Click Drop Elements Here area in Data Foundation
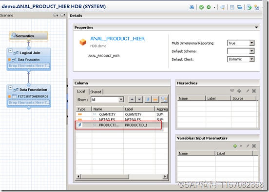 [x=29, y=103]
